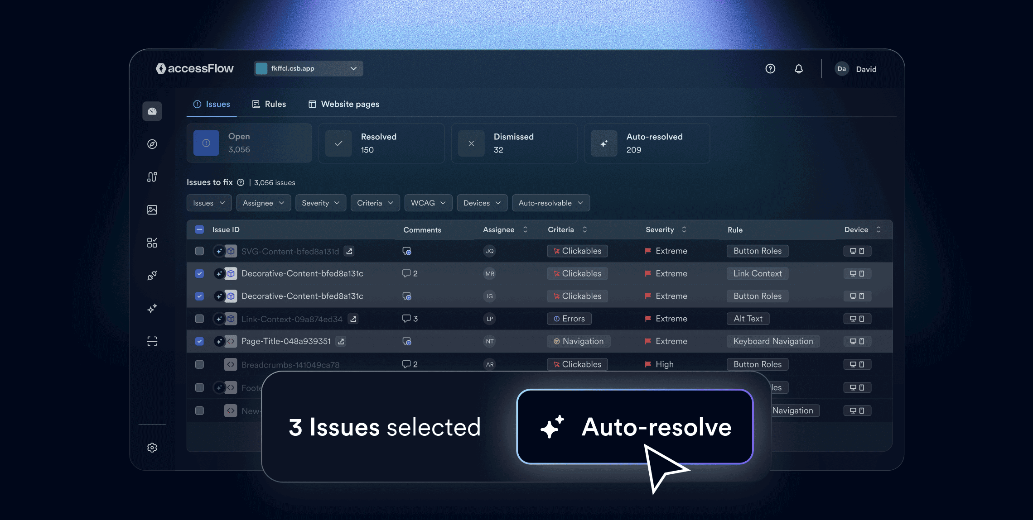1033x520 pixels.
Task: Open the help question mark icon
Action: [770, 69]
